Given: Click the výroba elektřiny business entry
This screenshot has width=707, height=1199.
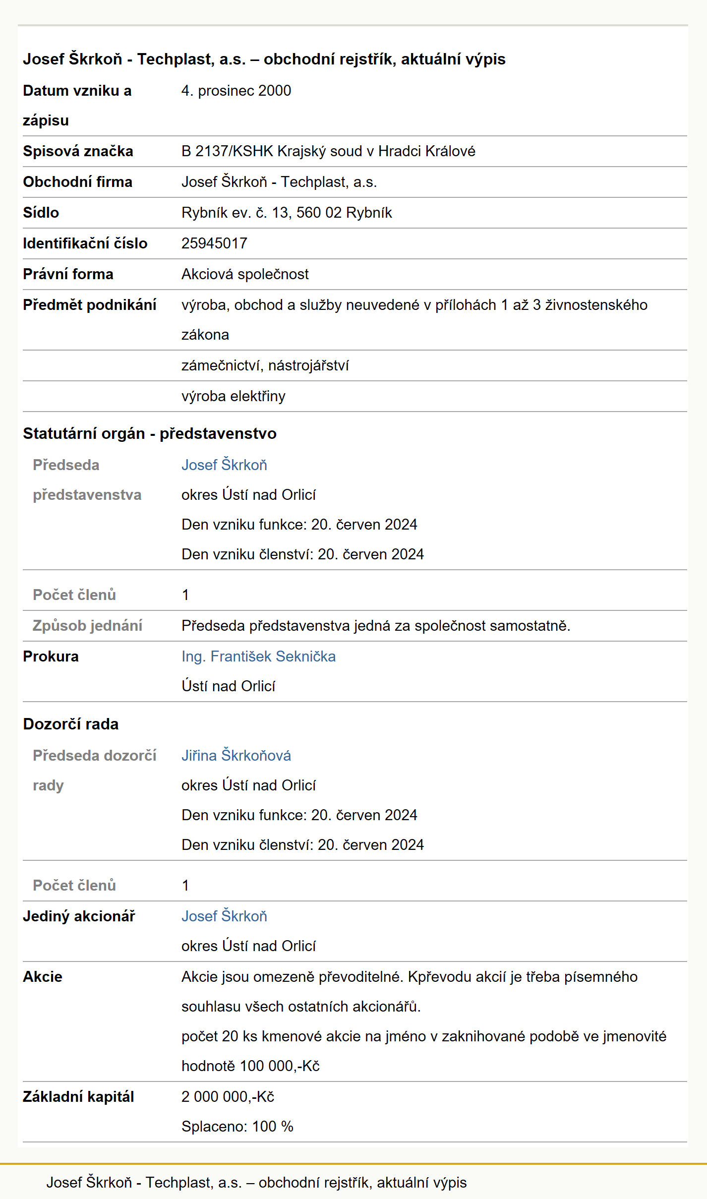Looking at the screenshot, I should coord(234,396).
